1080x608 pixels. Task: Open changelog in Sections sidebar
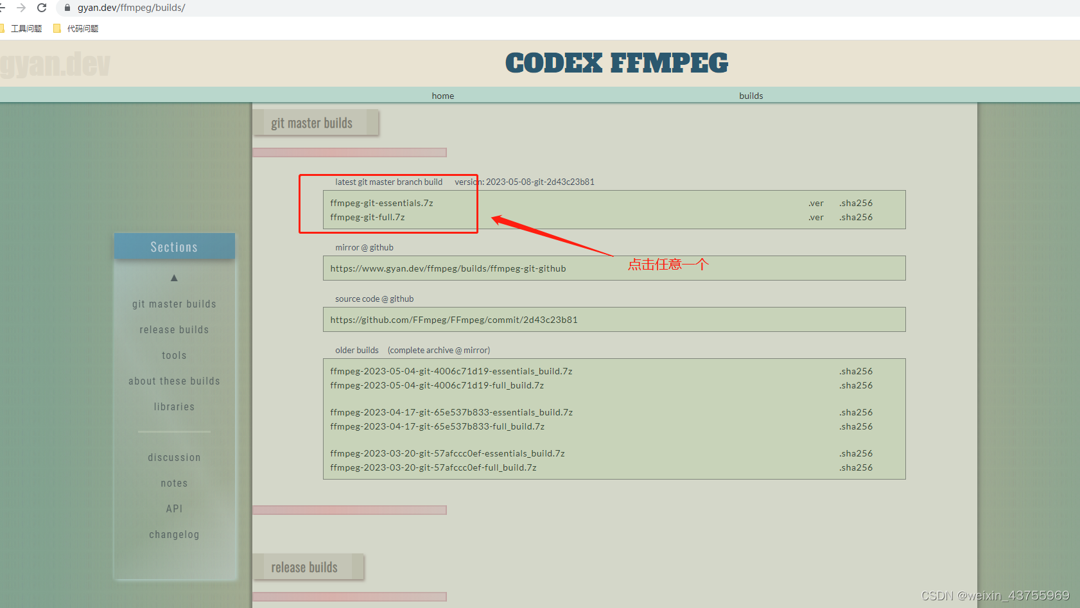point(174,534)
